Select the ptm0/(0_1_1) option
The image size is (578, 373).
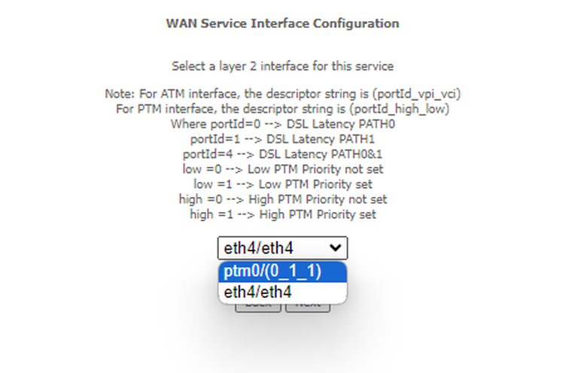pyautogui.click(x=282, y=271)
